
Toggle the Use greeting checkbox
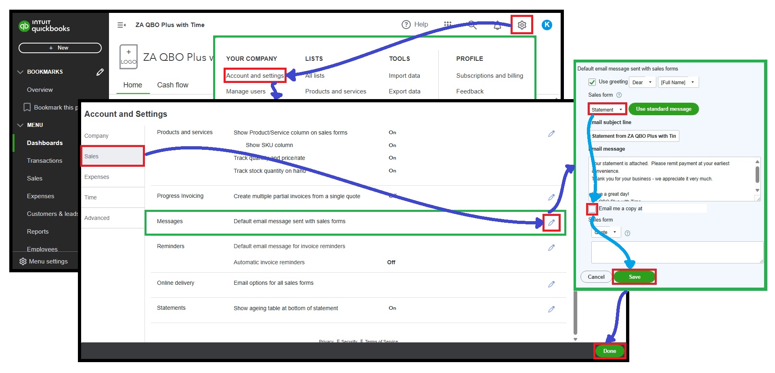pos(592,82)
